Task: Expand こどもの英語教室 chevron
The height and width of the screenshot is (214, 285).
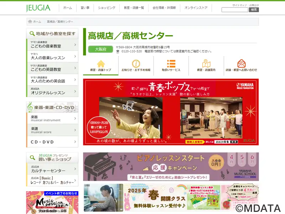Action: pyautogui.click(x=75, y=68)
